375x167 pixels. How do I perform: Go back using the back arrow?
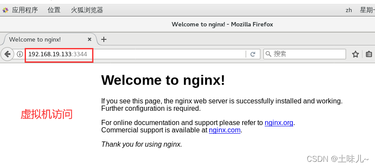(x=8, y=55)
